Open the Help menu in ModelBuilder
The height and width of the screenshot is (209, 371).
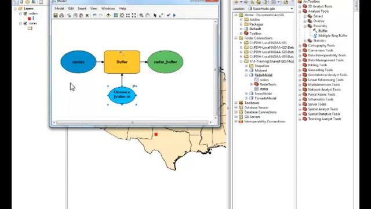tap(122, 9)
